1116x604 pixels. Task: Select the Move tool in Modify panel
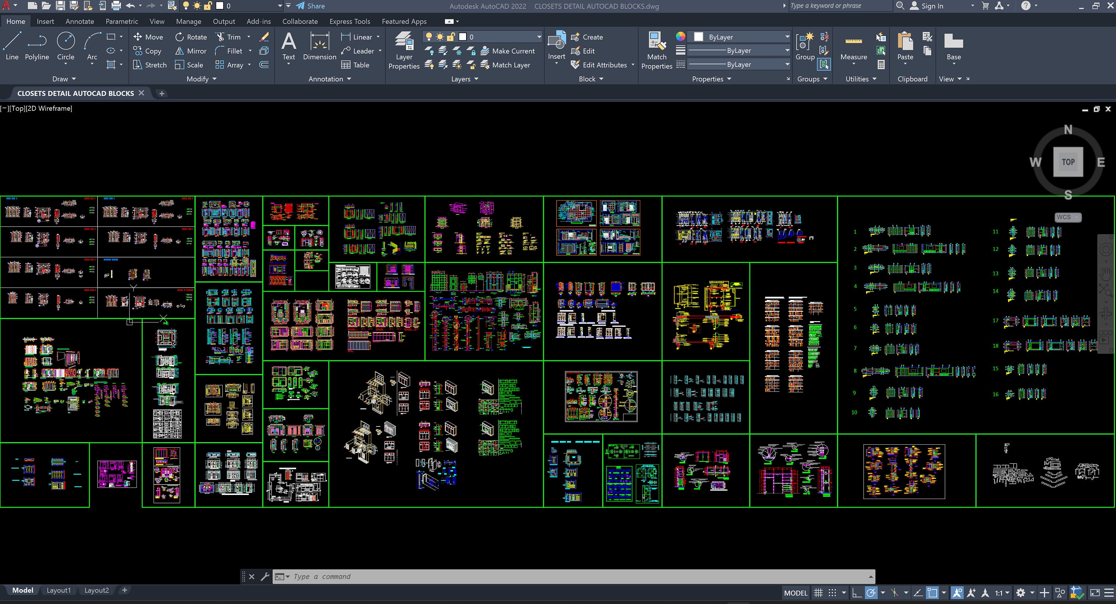tap(148, 37)
